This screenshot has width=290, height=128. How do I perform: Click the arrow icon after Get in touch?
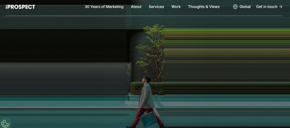(x=281, y=7)
